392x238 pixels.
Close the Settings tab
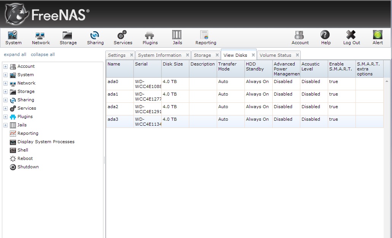click(132, 55)
